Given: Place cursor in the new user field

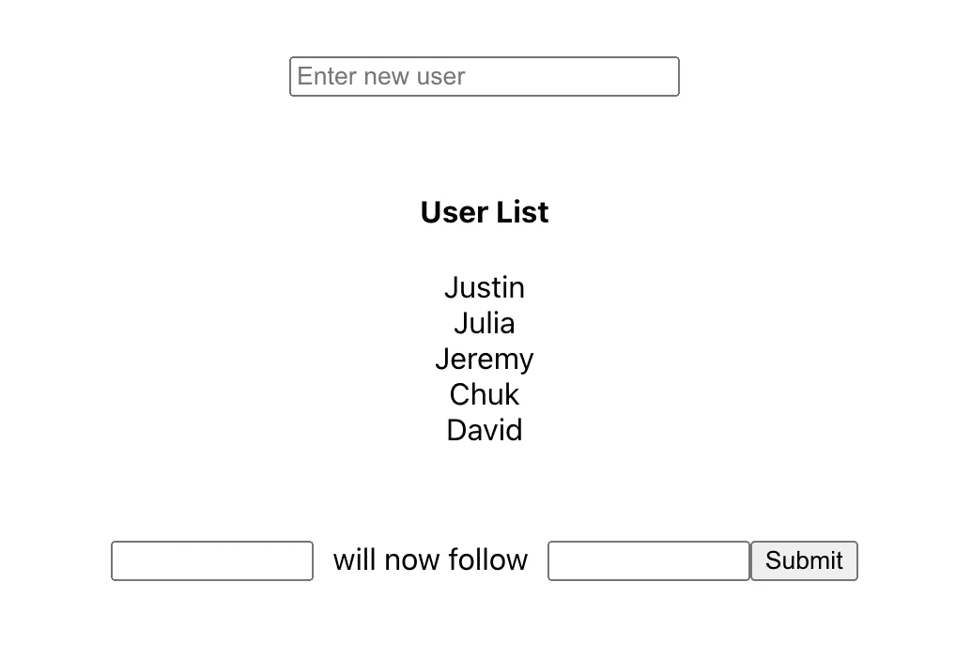Looking at the screenshot, I should [484, 76].
